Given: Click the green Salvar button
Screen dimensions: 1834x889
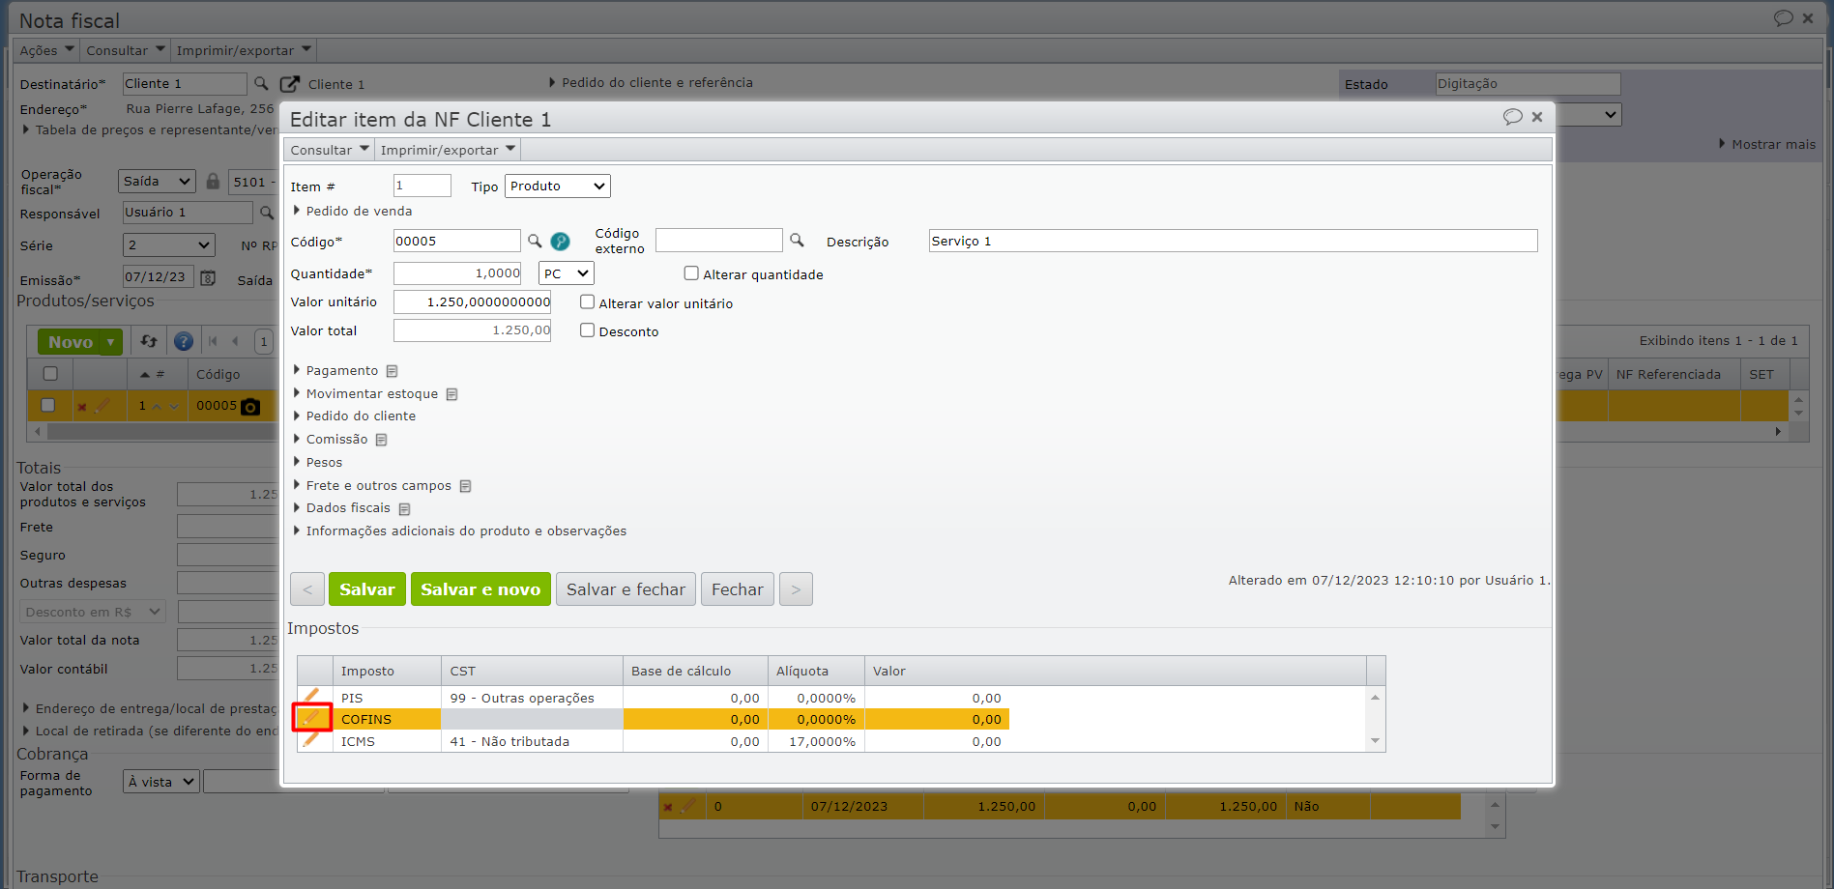Looking at the screenshot, I should click(x=367, y=589).
